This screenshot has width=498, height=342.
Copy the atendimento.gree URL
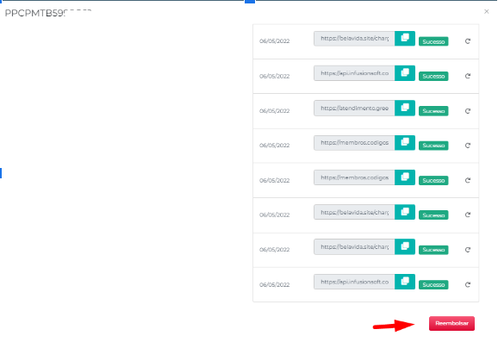405,108
